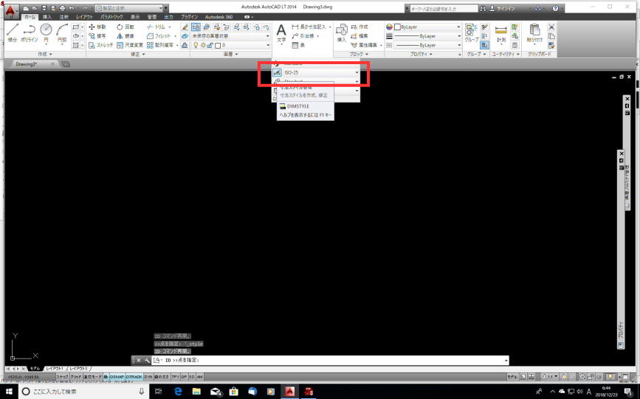Switch to the パラメトリック ribbon tab
640x399 pixels.
tap(112, 17)
